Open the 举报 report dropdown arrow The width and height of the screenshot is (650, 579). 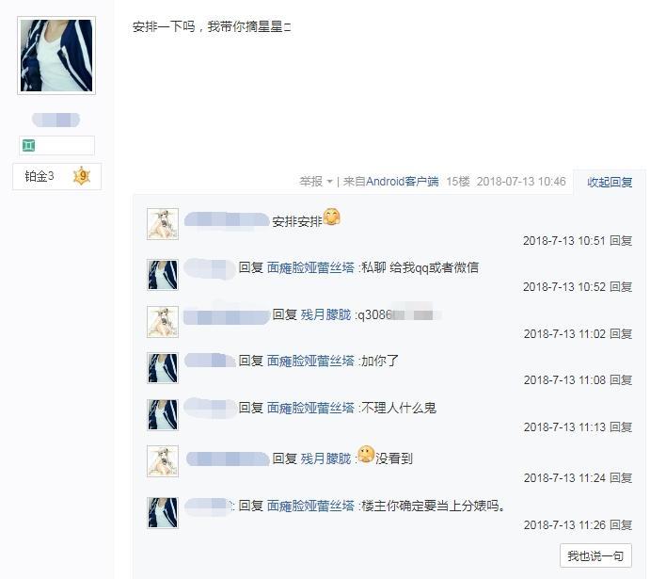pos(330,182)
